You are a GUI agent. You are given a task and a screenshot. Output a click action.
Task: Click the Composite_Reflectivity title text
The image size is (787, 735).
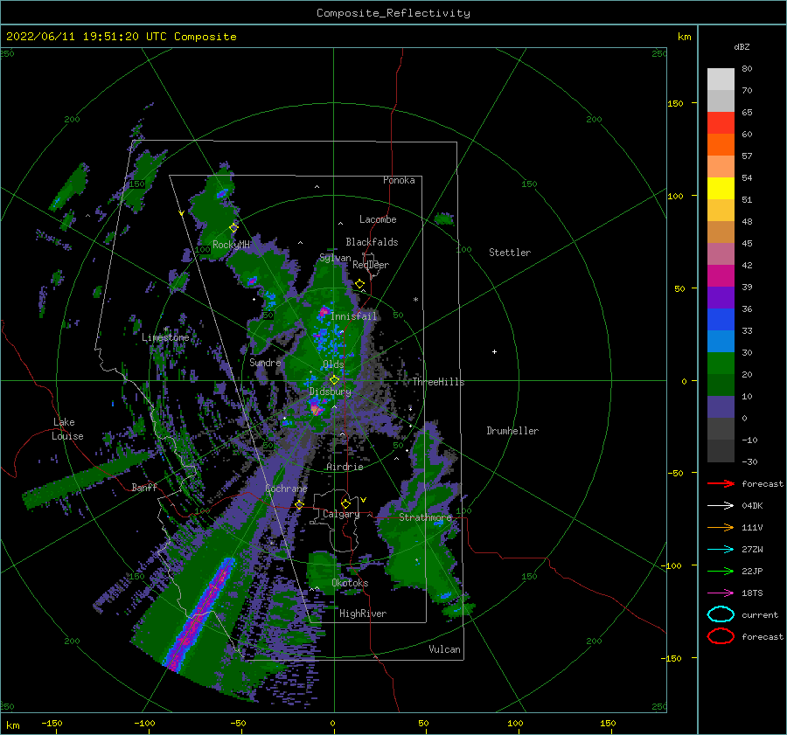click(393, 13)
